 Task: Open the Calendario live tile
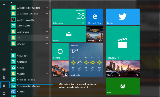(x=69, y=17)
